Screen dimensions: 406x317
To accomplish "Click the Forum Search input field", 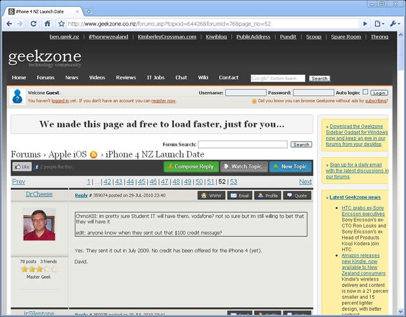I will coord(242,145).
